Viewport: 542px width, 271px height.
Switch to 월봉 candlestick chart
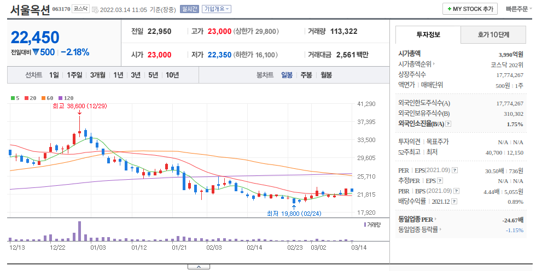[326, 75]
